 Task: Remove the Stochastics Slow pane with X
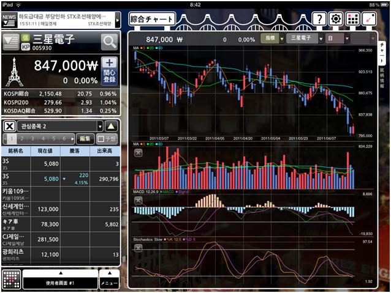pyautogui.click(x=139, y=248)
